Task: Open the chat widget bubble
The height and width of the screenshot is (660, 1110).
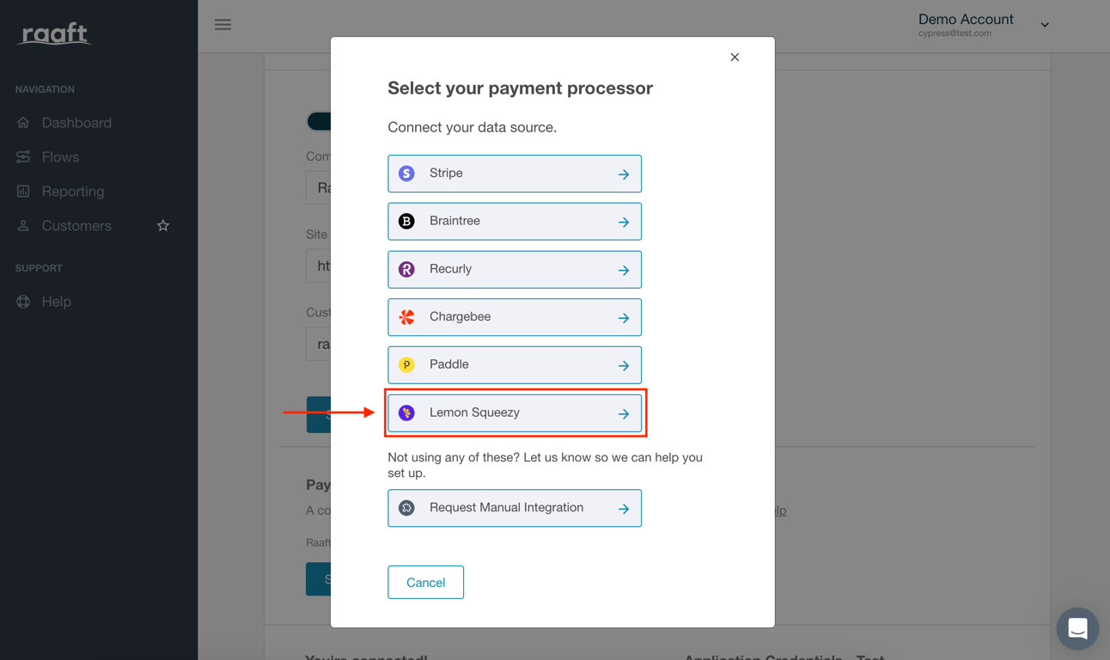Action: [x=1077, y=628]
